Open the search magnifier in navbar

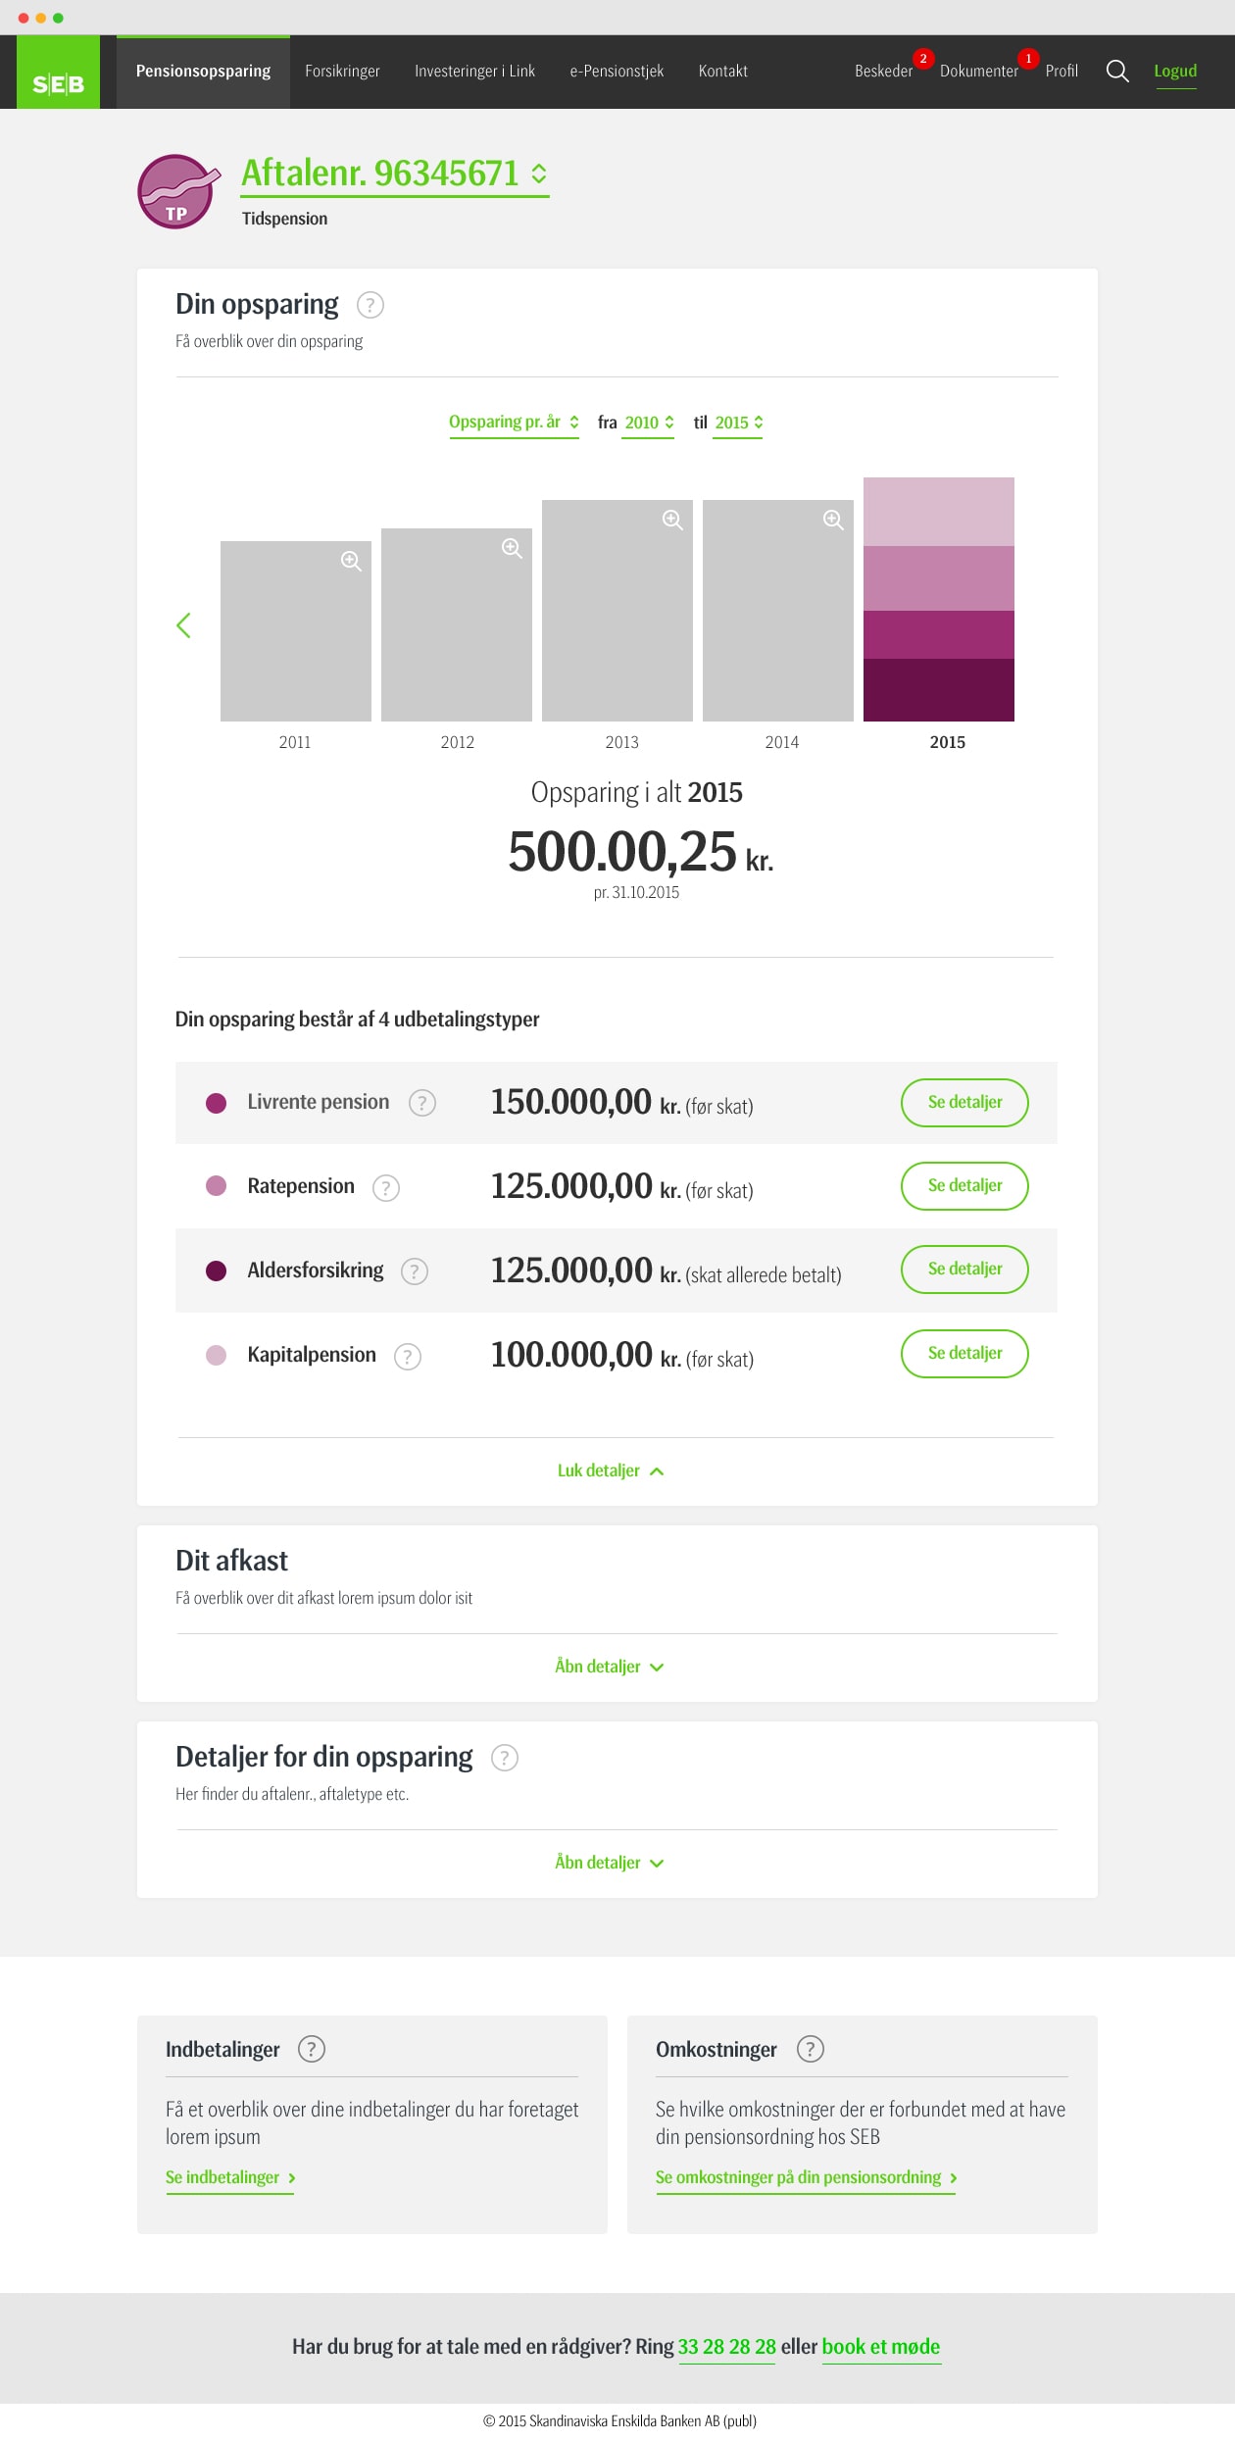tap(1117, 72)
